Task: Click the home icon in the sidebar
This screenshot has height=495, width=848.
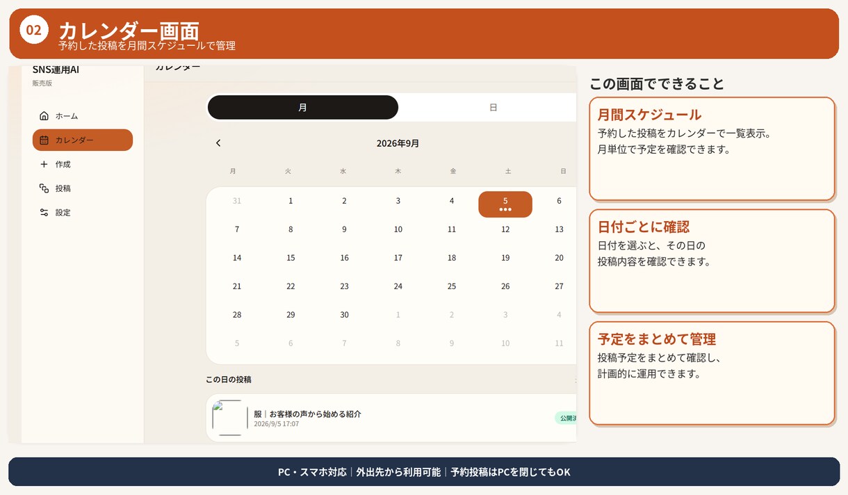Action: pyautogui.click(x=44, y=116)
